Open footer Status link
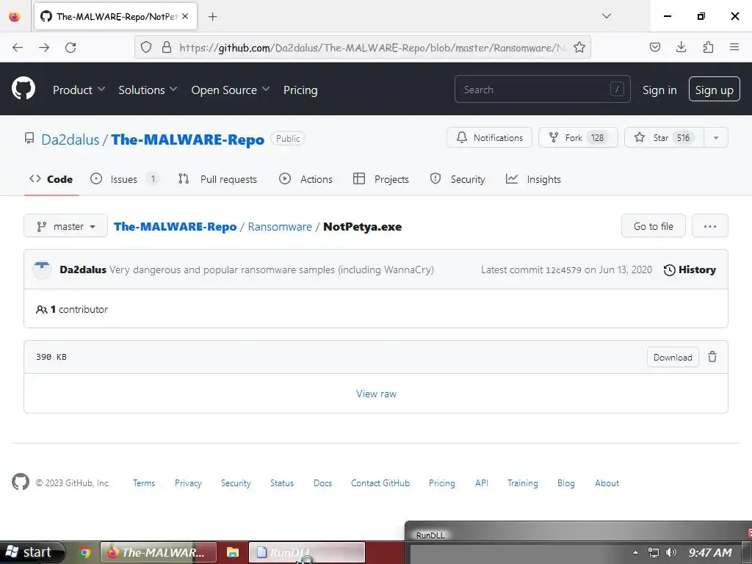This screenshot has height=564, width=752. tap(281, 483)
